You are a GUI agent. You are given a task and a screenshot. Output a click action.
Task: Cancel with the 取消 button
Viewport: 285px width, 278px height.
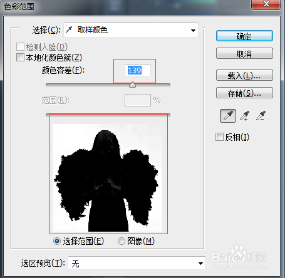[x=244, y=53]
